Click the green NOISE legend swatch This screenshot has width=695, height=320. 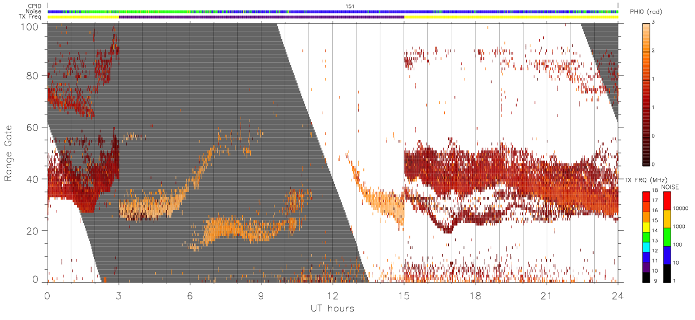coord(666,236)
